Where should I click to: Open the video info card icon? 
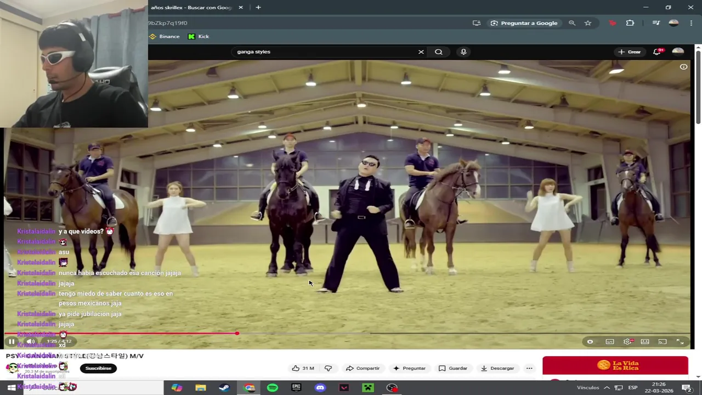point(684,67)
